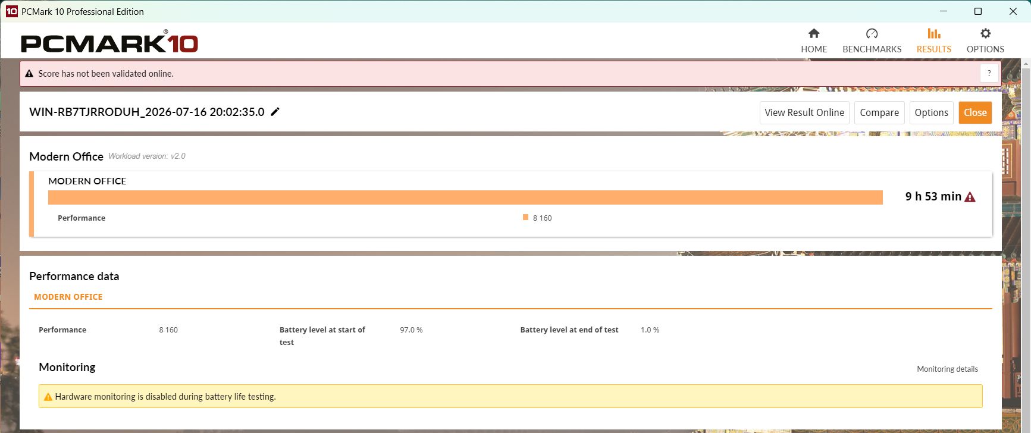Viewport: 1031px width, 433px height.
Task: Open the RESULTS bar chart icon
Action: (x=934, y=33)
